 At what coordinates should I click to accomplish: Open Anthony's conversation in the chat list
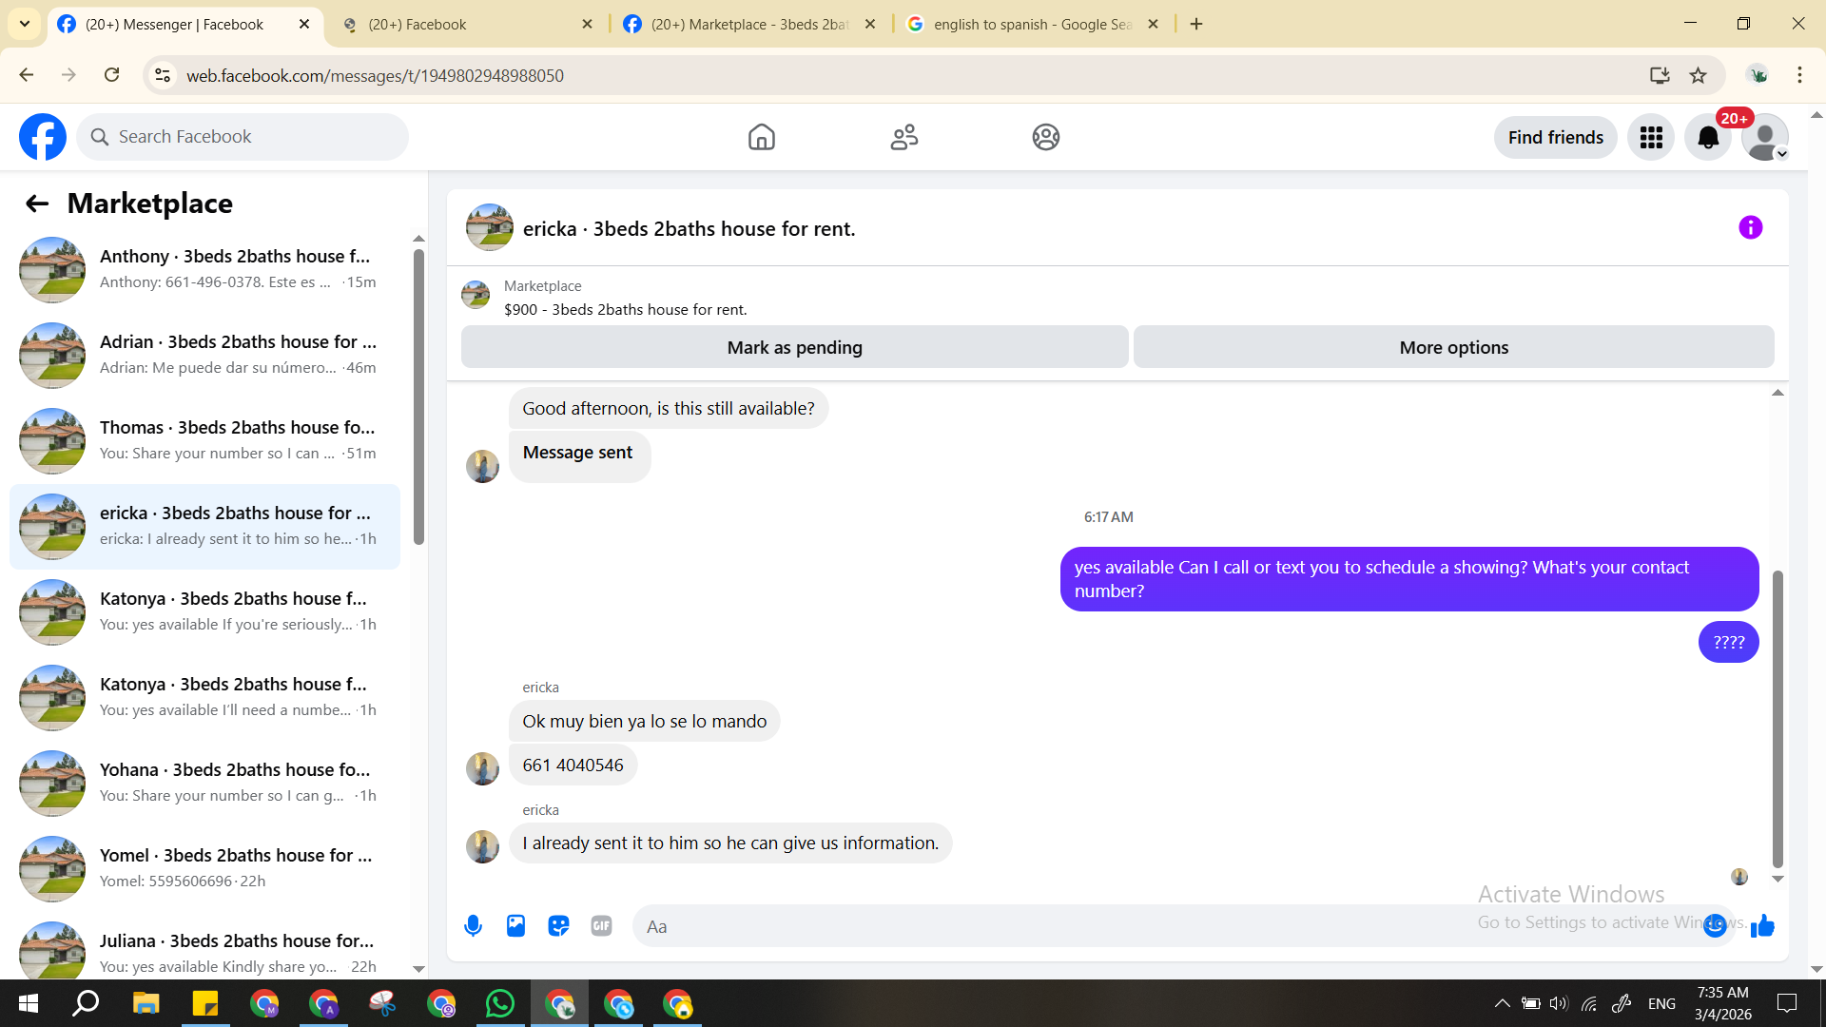tap(204, 269)
